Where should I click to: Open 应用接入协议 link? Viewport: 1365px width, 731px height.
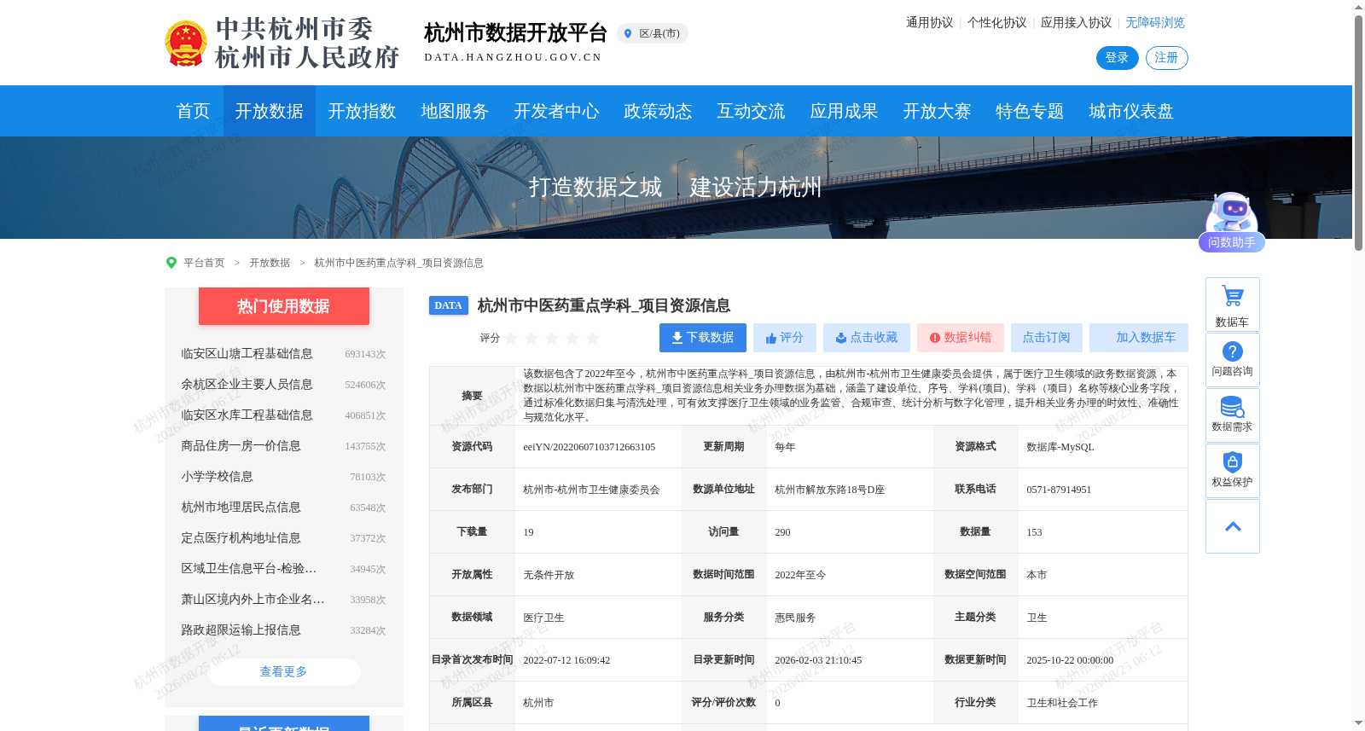(x=1076, y=23)
